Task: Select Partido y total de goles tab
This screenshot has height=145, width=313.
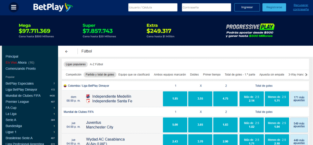Action: [100, 75]
